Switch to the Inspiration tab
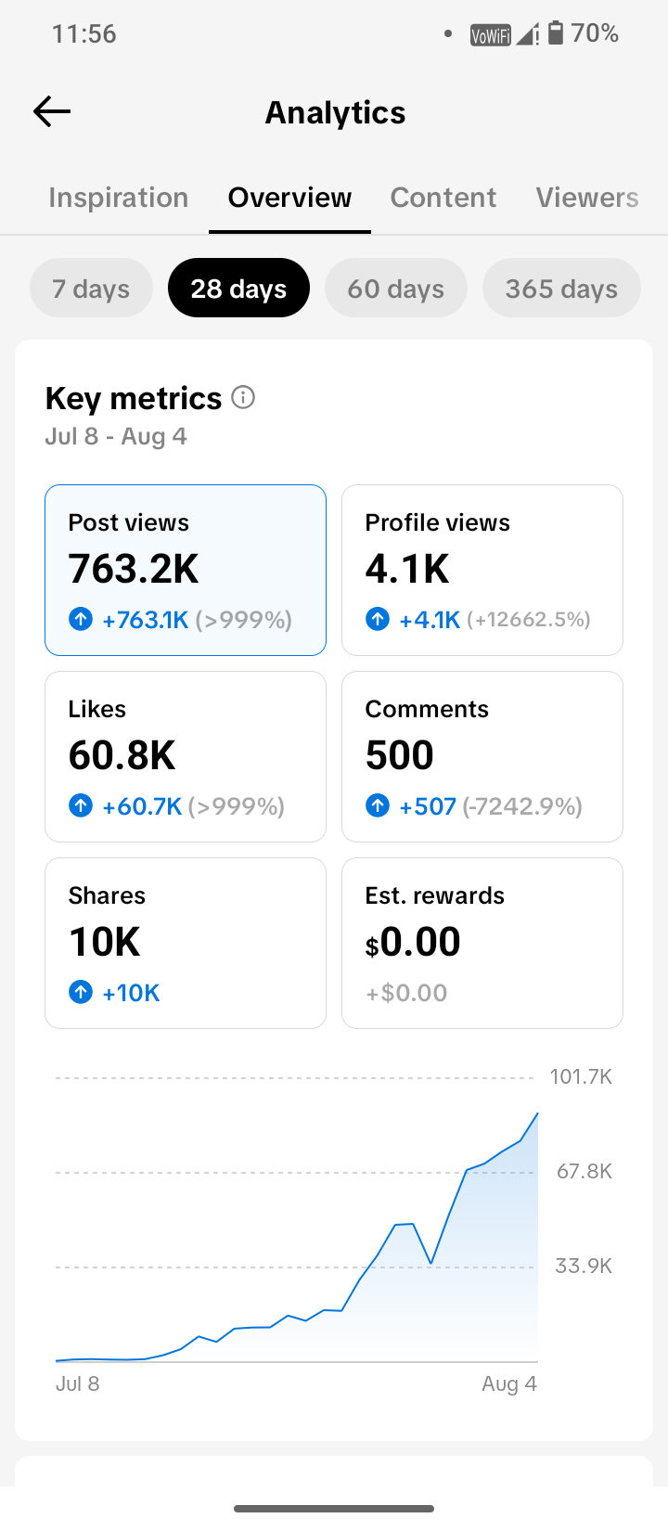 [x=119, y=198]
